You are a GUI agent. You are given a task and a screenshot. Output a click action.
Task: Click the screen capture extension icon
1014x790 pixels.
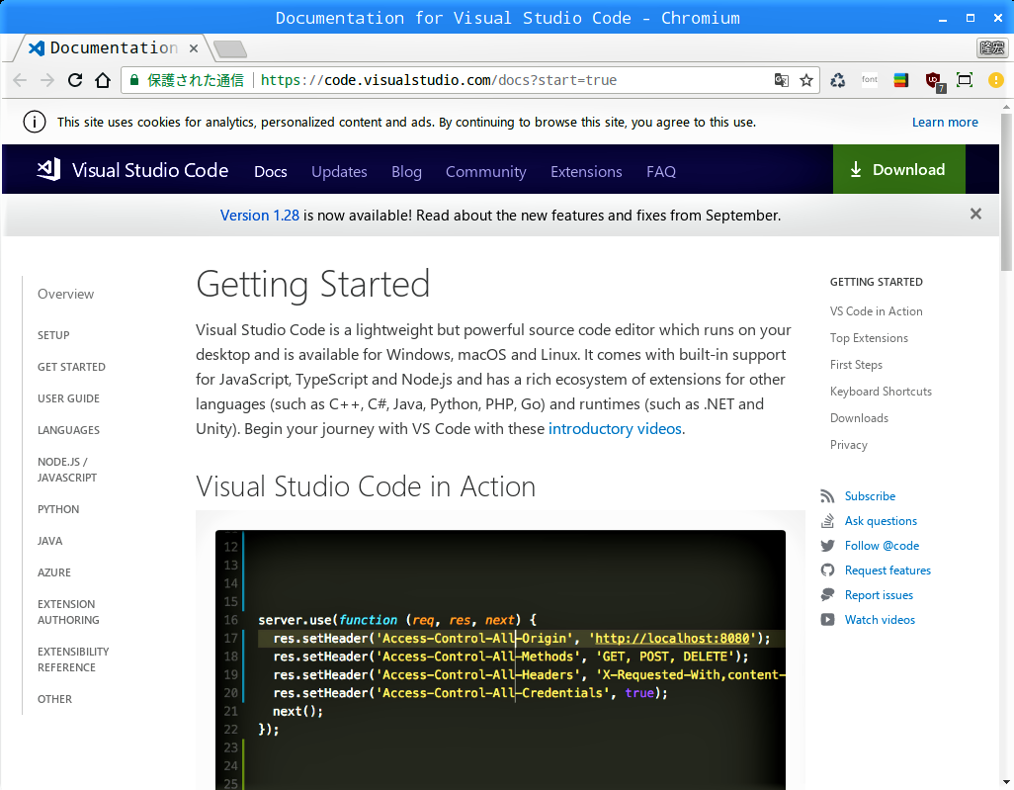(965, 80)
